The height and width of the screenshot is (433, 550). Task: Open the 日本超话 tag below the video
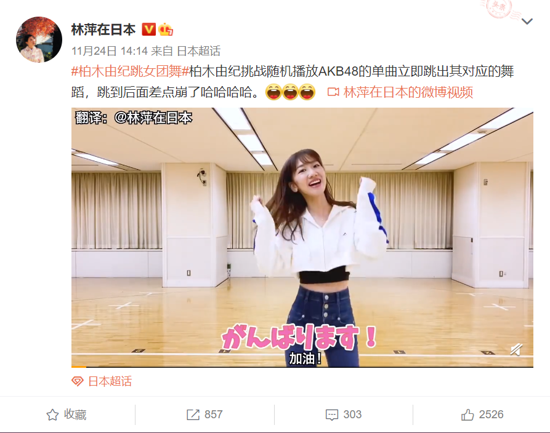110,381
